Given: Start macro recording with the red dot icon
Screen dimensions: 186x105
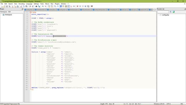Looking at the screenshot, I should (78, 6).
